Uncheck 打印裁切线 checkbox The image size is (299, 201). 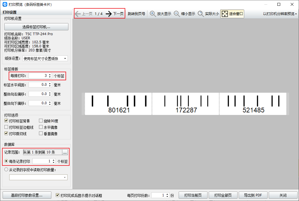(6, 133)
